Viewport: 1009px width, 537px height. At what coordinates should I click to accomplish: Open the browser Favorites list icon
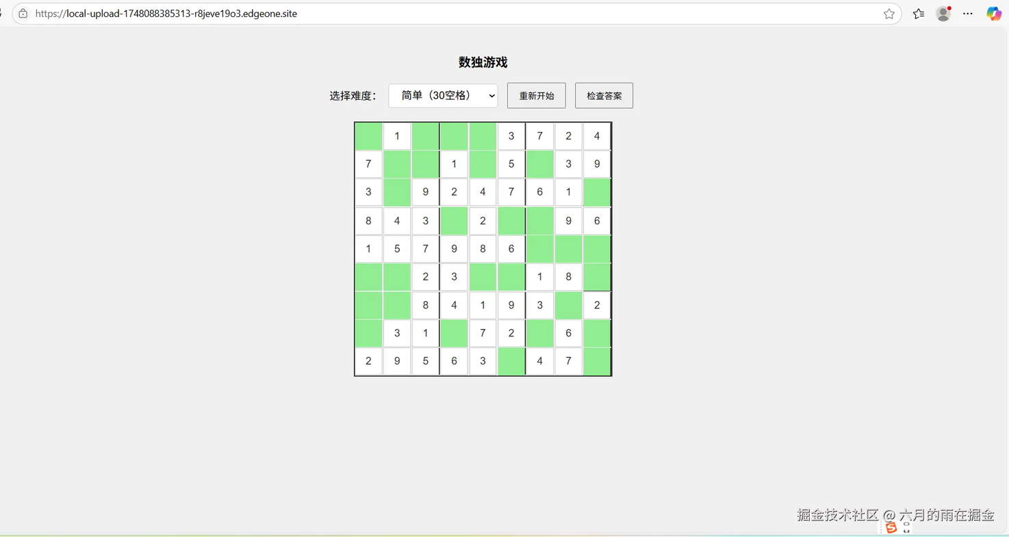click(919, 14)
